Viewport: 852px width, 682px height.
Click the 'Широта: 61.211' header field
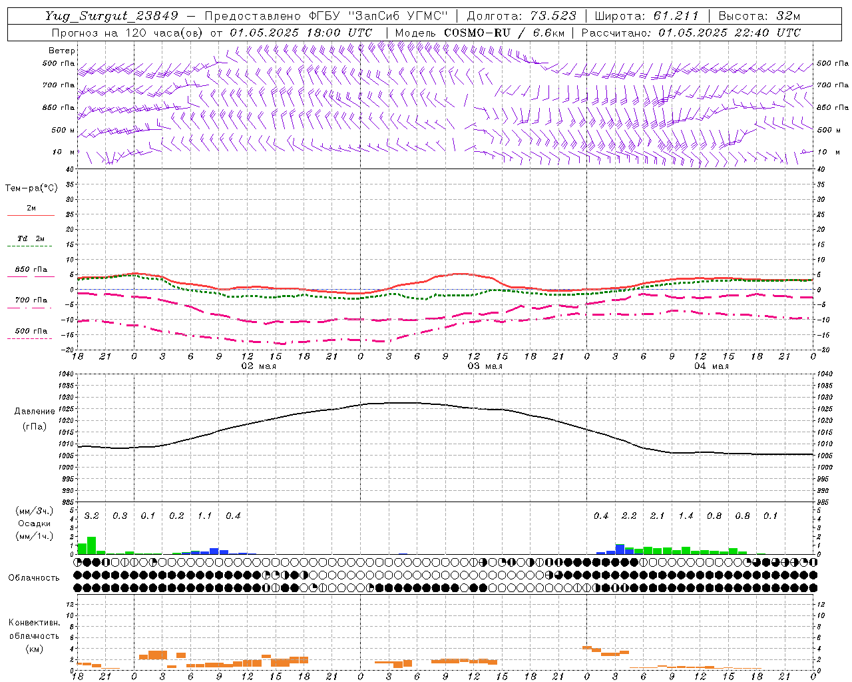point(646,16)
